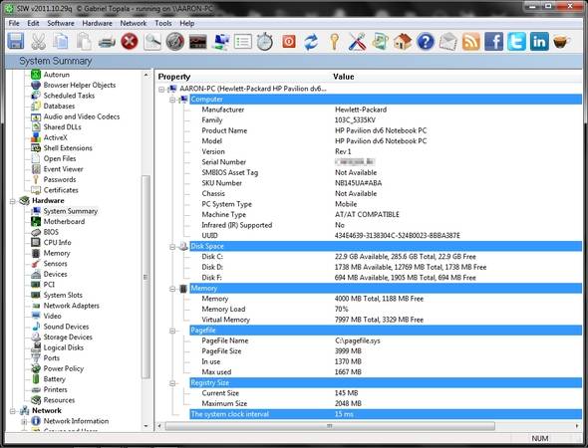Collapse the Hardware tree node
This screenshot has height=448, width=588.
point(12,201)
